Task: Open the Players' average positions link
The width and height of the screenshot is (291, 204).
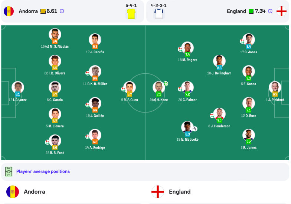Action: pyautogui.click(x=43, y=171)
